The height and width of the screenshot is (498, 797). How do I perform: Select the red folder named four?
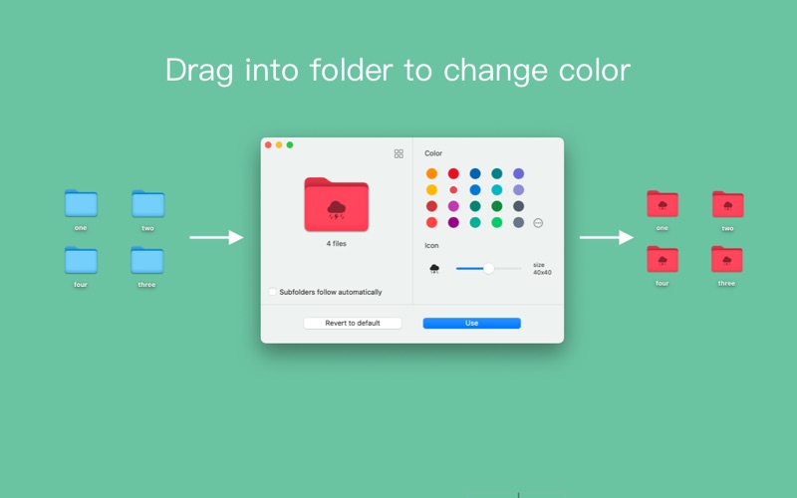tap(663, 259)
